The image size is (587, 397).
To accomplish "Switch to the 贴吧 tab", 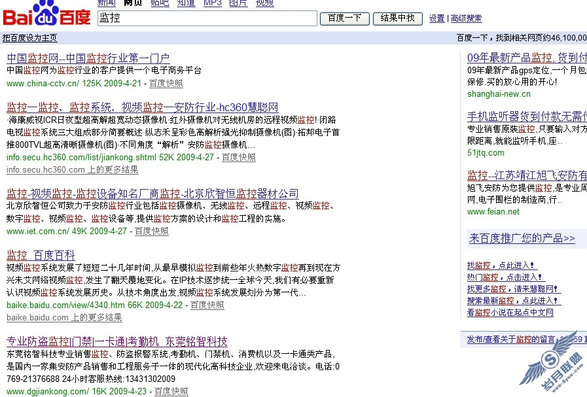I will click(x=160, y=3).
